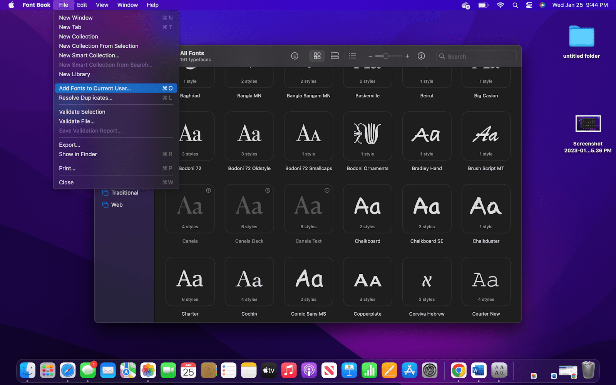Open the Apple menu
Image resolution: width=616 pixels, height=385 pixels.
pyautogui.click(x=11, y=5)
